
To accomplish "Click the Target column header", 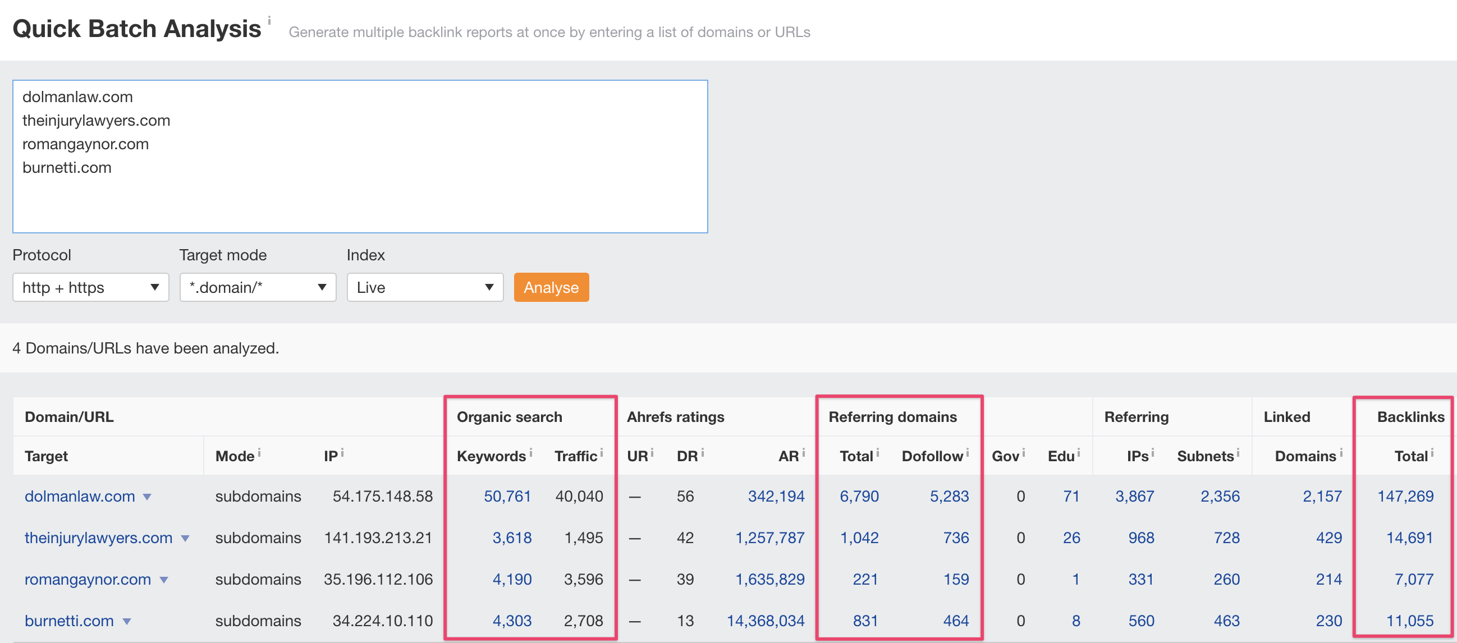I will (46, 456).
